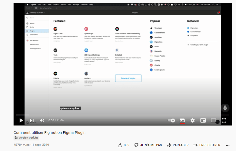Click the Figma sidebar Search field
This screenshot has width=236, height=151.
(37, 18)
